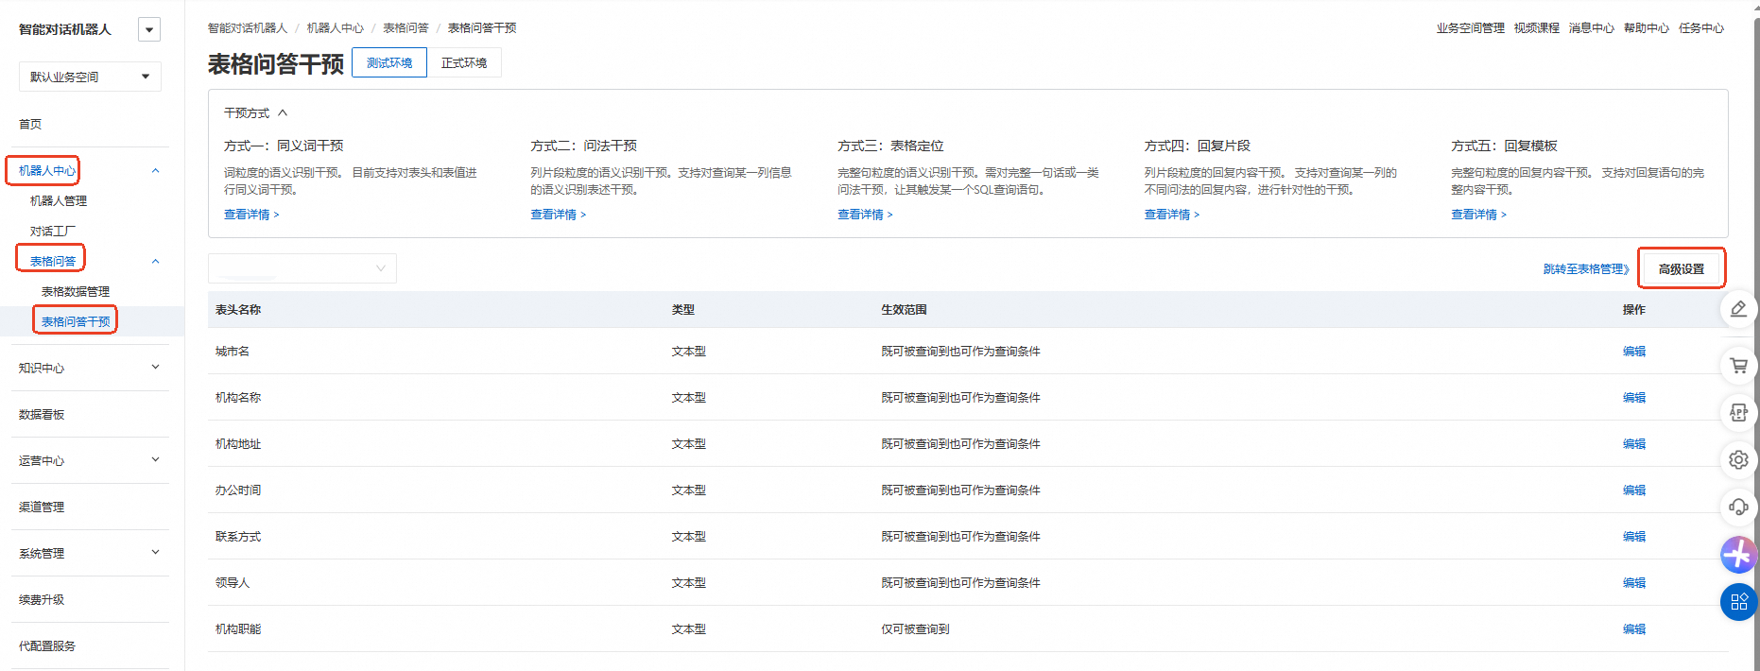The image size is (1760, 671).
Task: Click the customer service headset icon
Action: [x=1738, y=508]
